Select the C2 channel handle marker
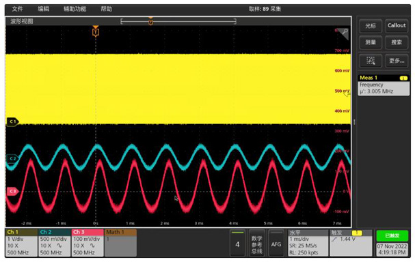Screen dimensions: 415x262 pyautogui.click(x=12, y=158)
